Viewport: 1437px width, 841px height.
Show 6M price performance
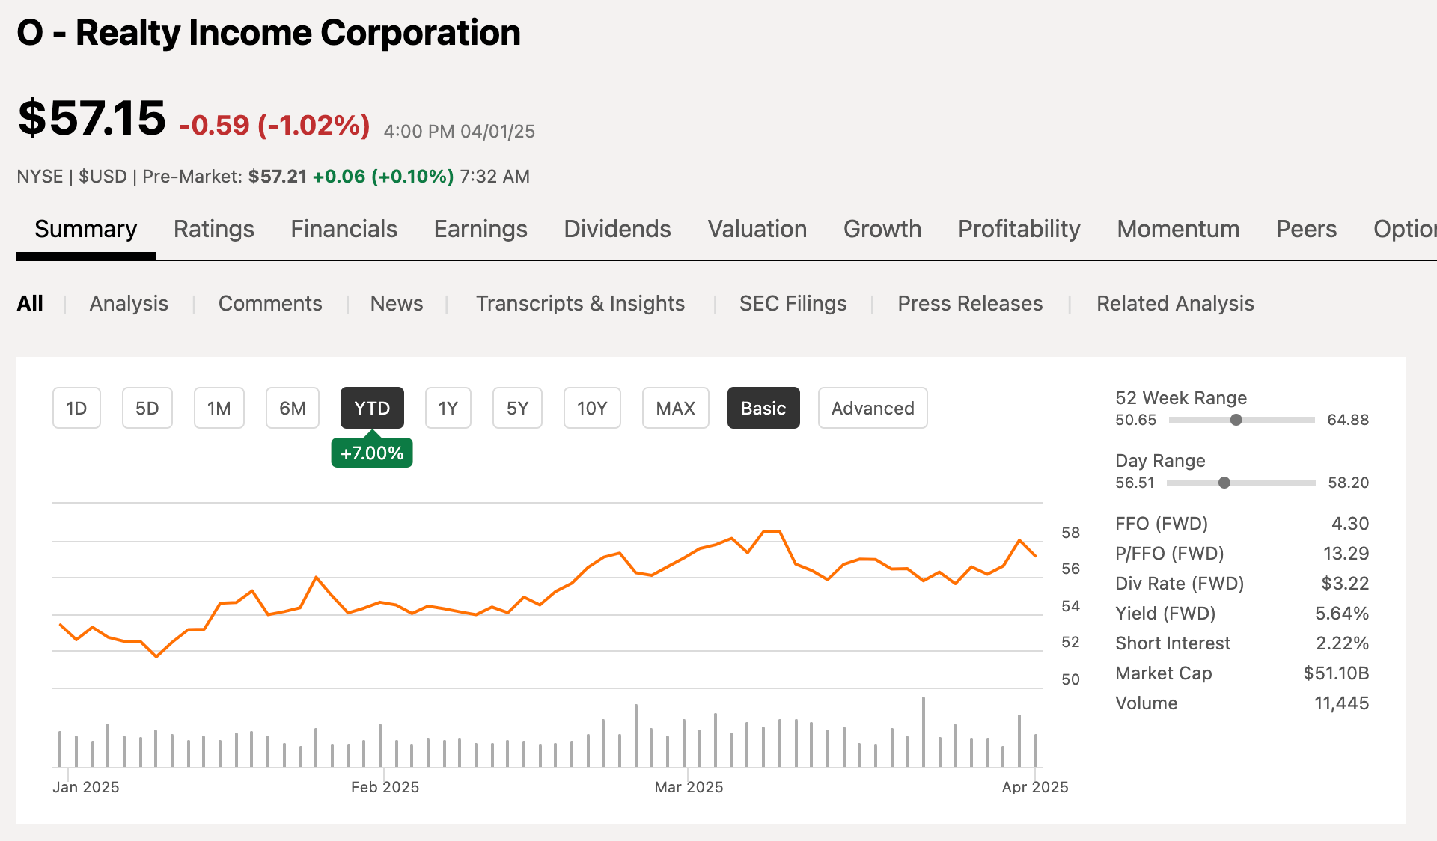point(292,408)
